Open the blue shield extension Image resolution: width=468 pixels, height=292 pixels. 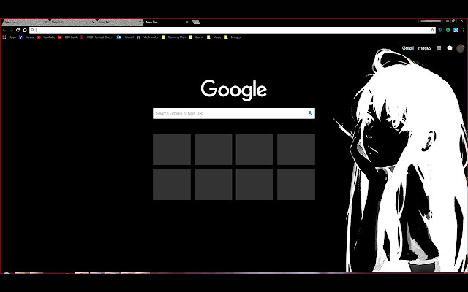(x=440, y=30)
